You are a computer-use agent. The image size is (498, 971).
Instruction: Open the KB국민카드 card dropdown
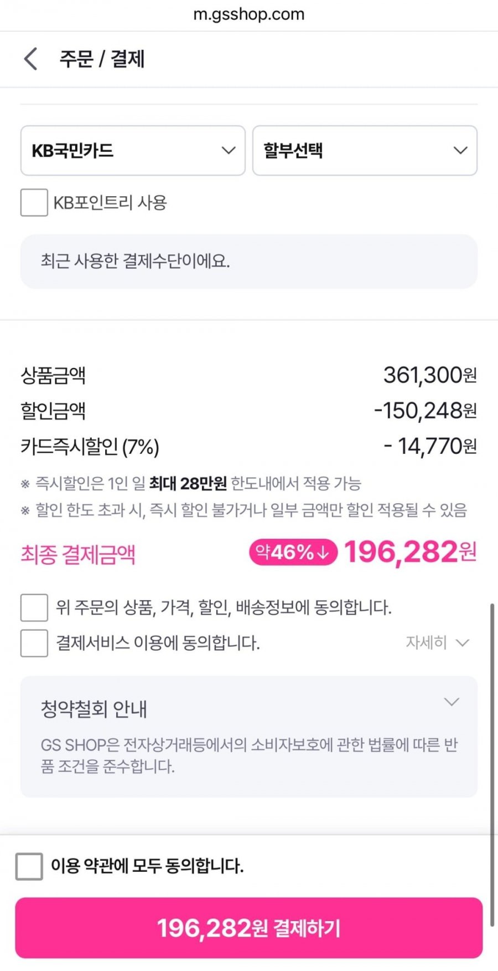[x=133, y=151]
